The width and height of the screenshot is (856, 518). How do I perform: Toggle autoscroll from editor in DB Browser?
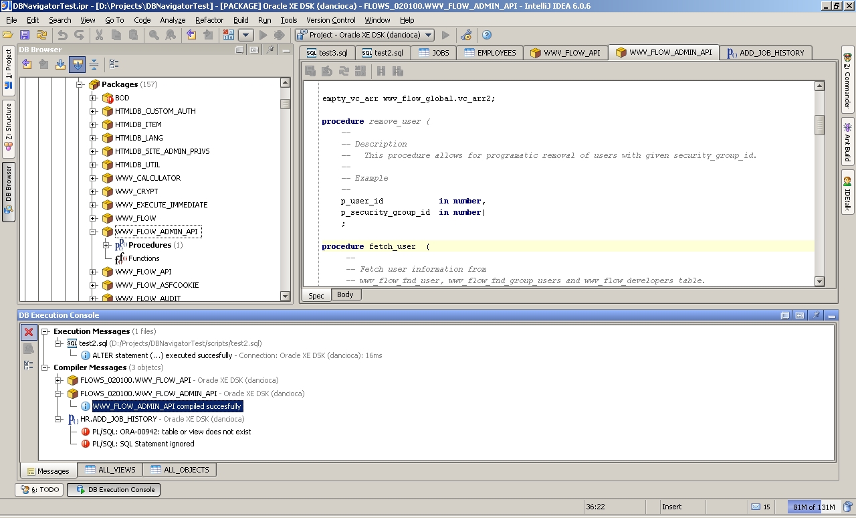coord(77,64)
